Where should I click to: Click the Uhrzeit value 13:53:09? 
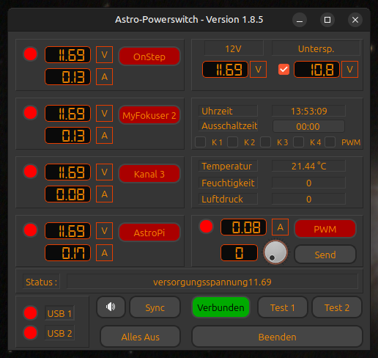pos(308,111)
